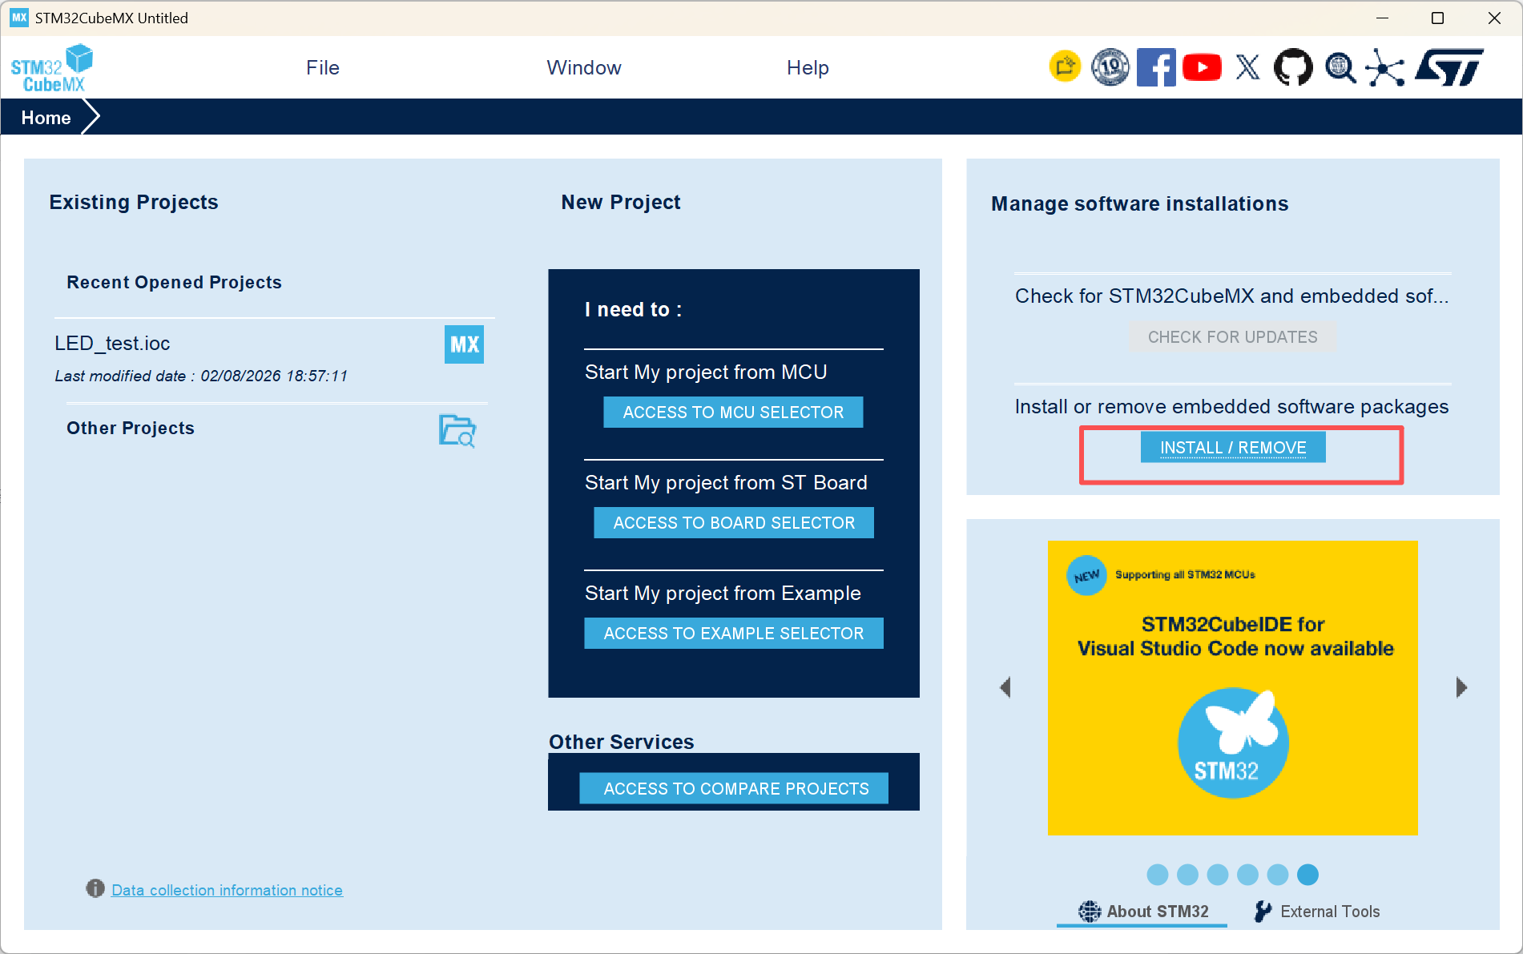Click the globe search wiki icon
The width and height of the screenshot is (1523, 954).
1340,67
